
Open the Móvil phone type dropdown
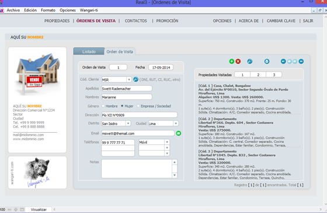point(167,142)
